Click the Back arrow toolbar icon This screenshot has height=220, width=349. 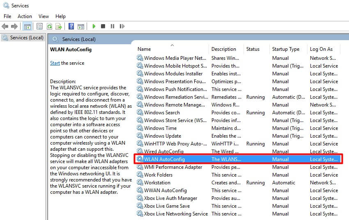coord(5,26)
